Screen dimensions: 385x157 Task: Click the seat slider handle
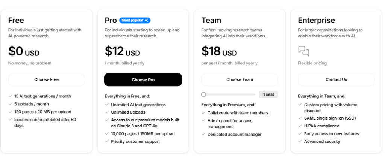pos(203,94)
